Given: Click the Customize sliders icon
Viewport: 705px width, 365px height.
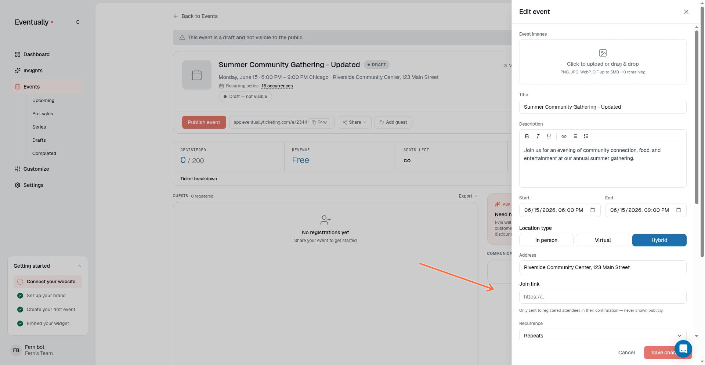Looking at the screenshot, I should tap(18, 169).
